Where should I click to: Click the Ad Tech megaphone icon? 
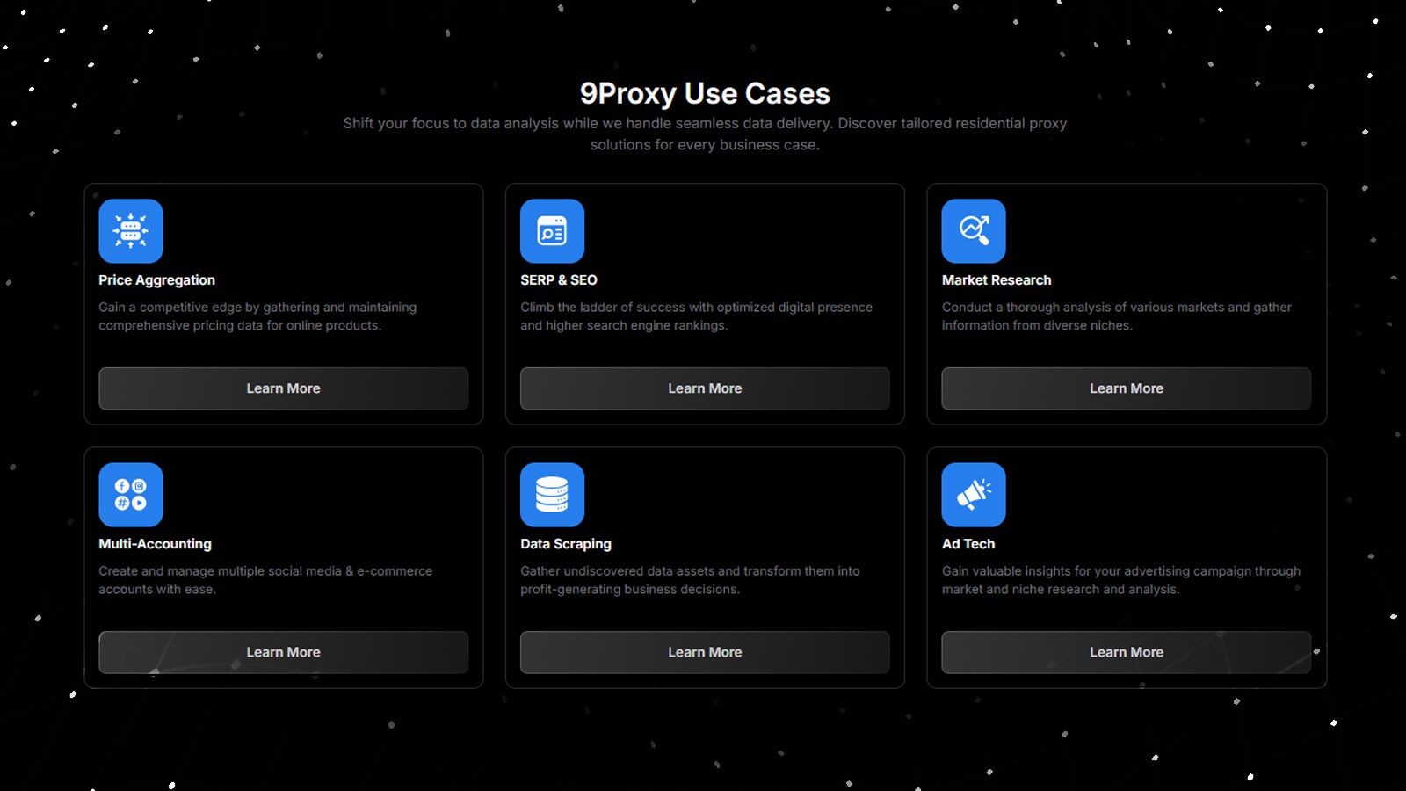pyautogui.click(x=974, y=495)
